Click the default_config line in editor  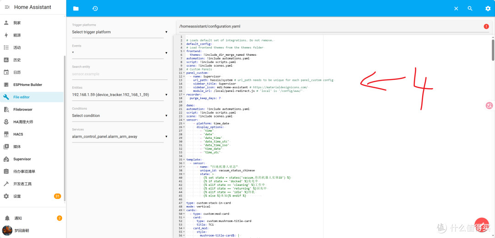(199, 44)
